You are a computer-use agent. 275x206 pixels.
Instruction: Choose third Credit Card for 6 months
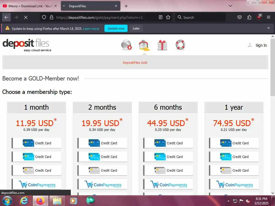(x=168, y=170)
